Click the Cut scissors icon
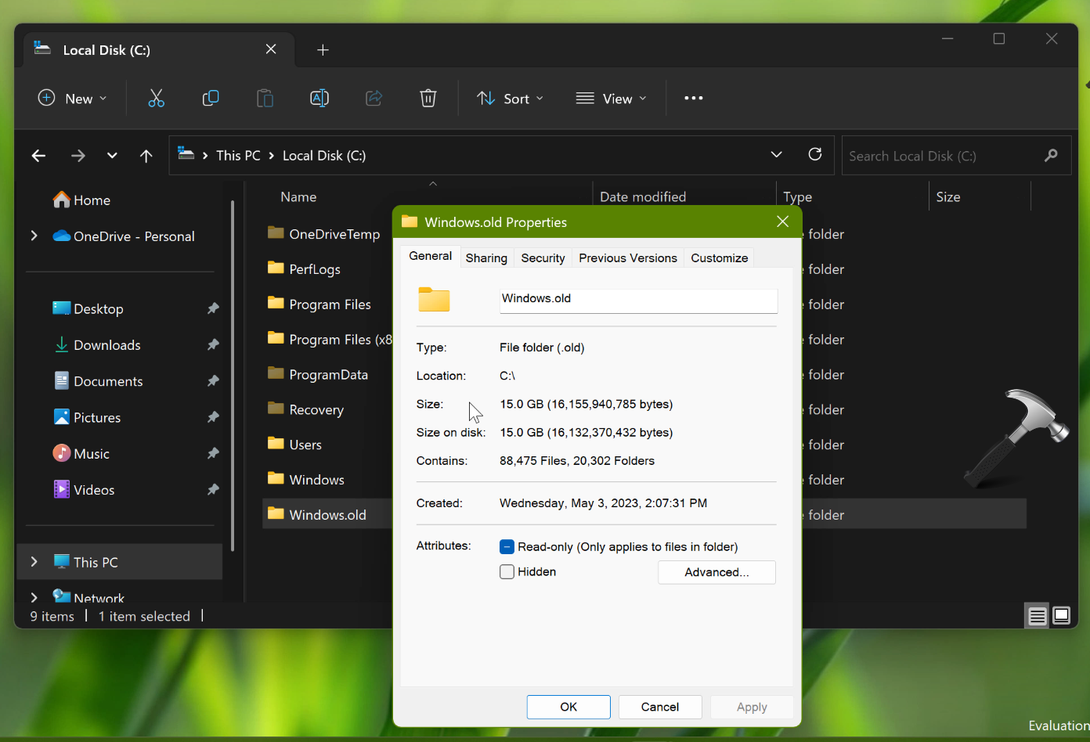Viewport: 1090px width, 742px height. click(156, 98)
